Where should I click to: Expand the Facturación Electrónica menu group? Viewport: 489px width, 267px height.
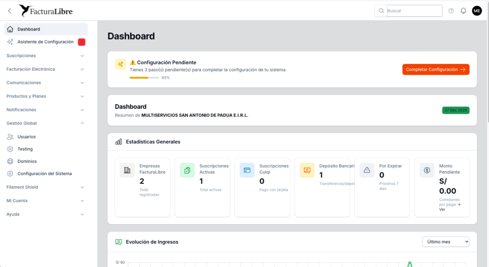(x=45, y=69)
